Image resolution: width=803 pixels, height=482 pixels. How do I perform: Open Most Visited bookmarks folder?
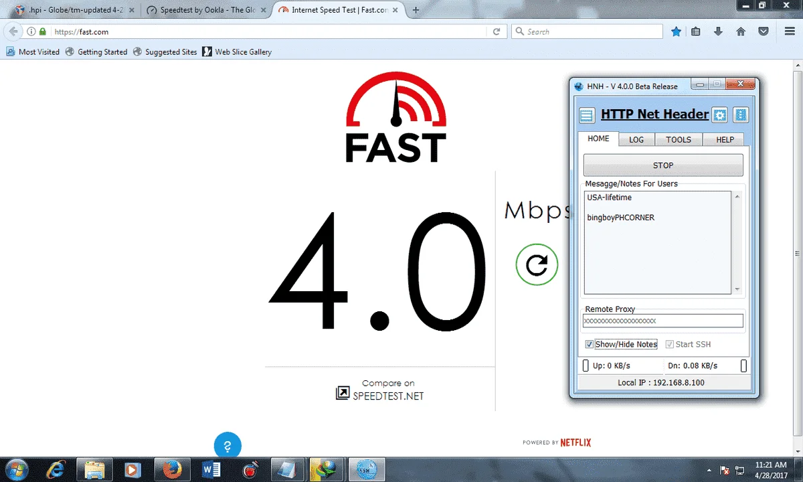[33, 52]
